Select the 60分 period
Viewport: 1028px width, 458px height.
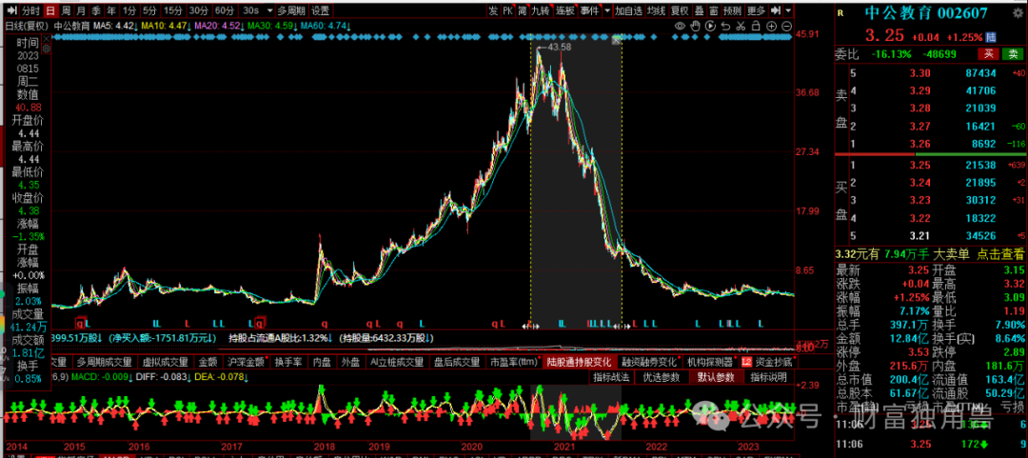[224, 10]
